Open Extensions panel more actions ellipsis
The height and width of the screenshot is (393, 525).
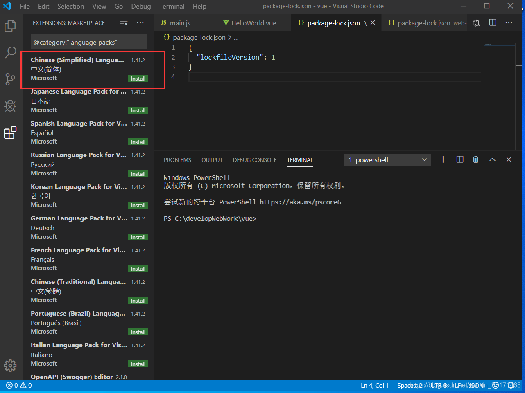(x=140, y=23)
